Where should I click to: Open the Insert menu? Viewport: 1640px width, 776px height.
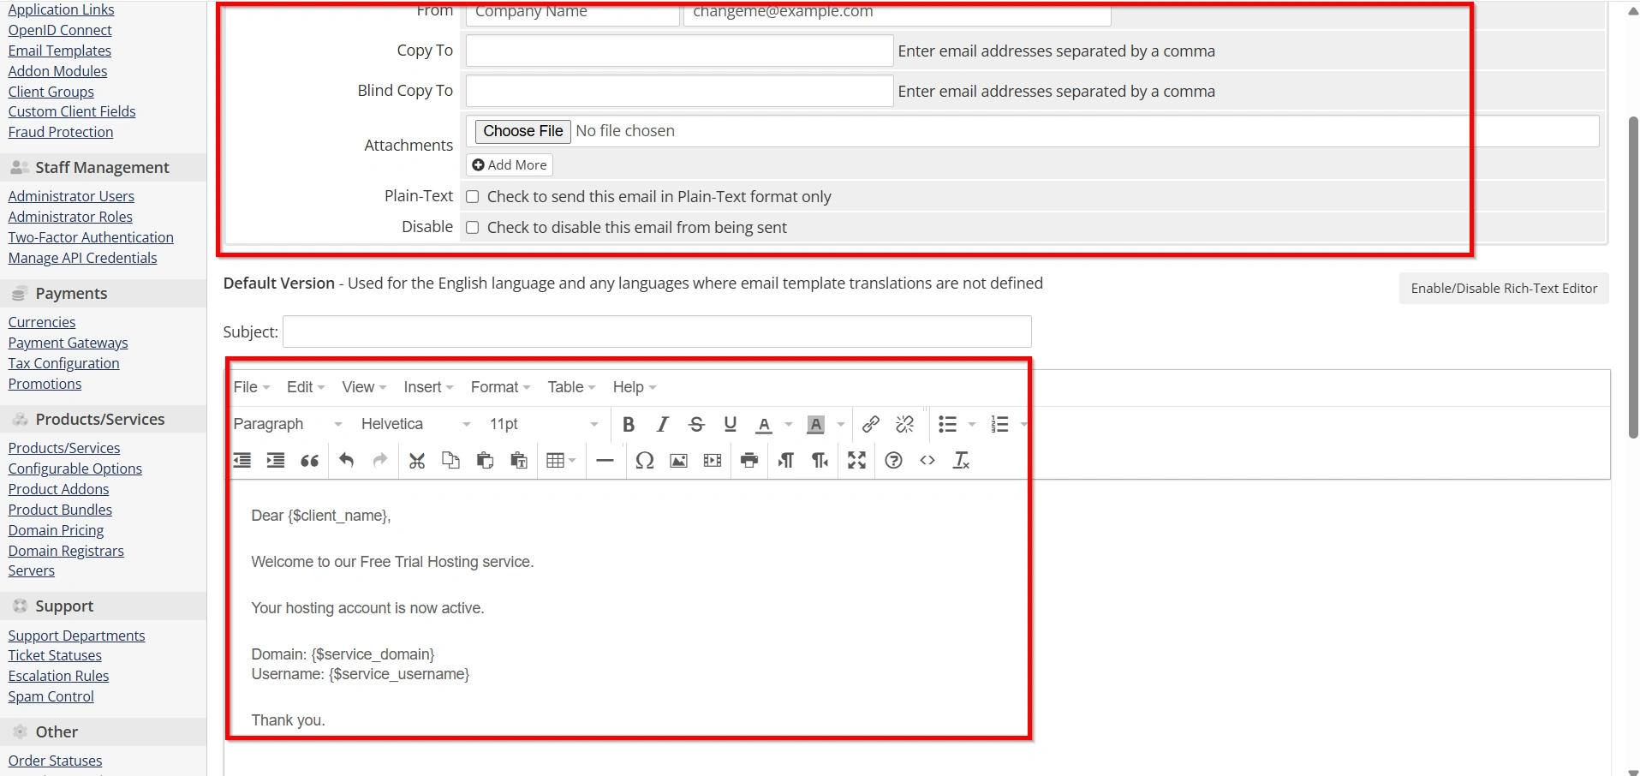tap(428, 387)
